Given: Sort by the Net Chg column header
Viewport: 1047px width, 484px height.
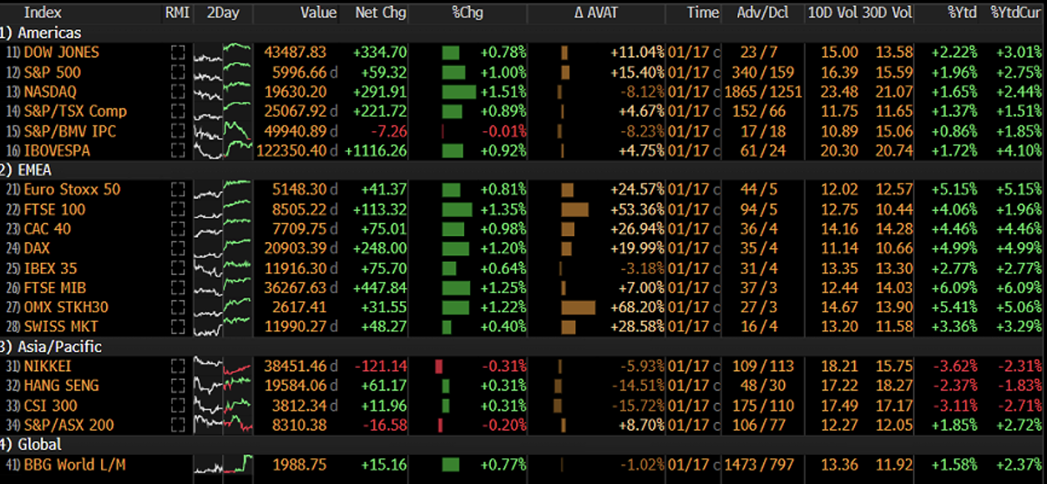Looking at the screenshot, I should (x=380, y=13).
